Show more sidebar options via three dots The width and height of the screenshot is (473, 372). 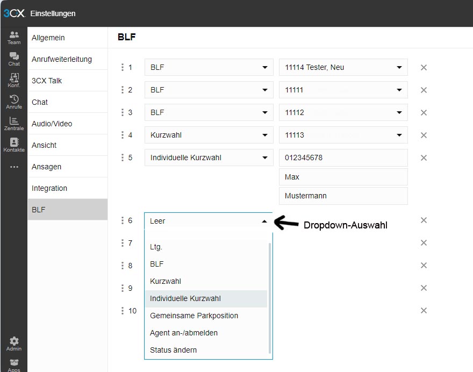pos(14,167)
